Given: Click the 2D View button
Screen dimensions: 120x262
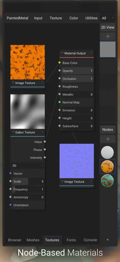Looking at the screenshot, I should 108,27.
